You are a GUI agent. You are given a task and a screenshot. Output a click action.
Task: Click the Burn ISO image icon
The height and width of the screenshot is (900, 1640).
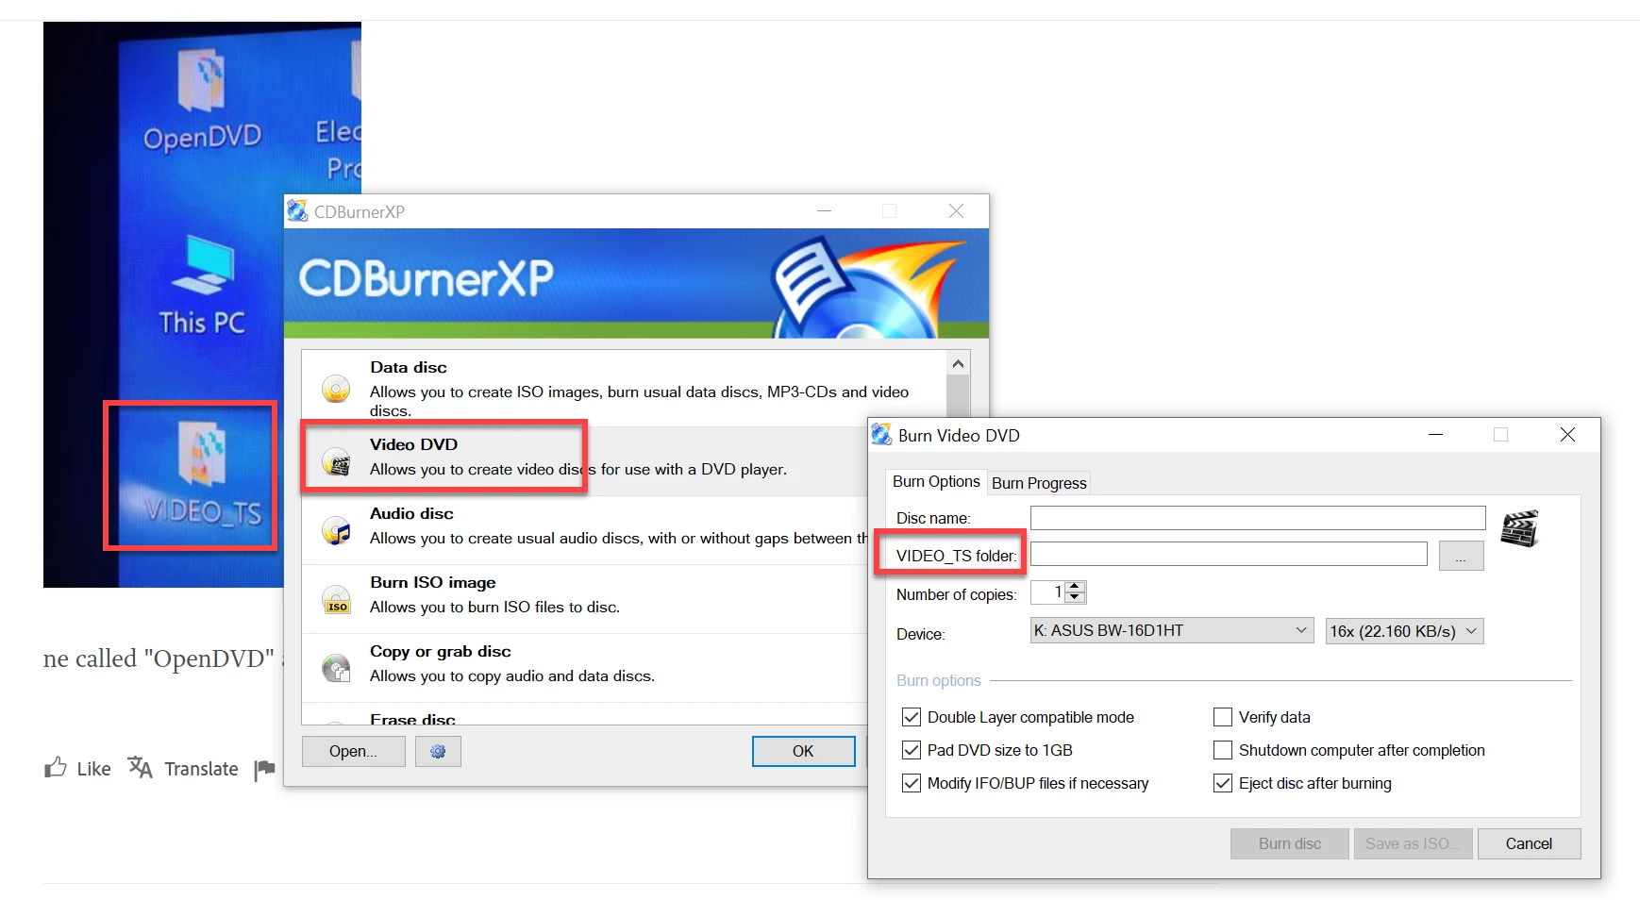(336, 599)
